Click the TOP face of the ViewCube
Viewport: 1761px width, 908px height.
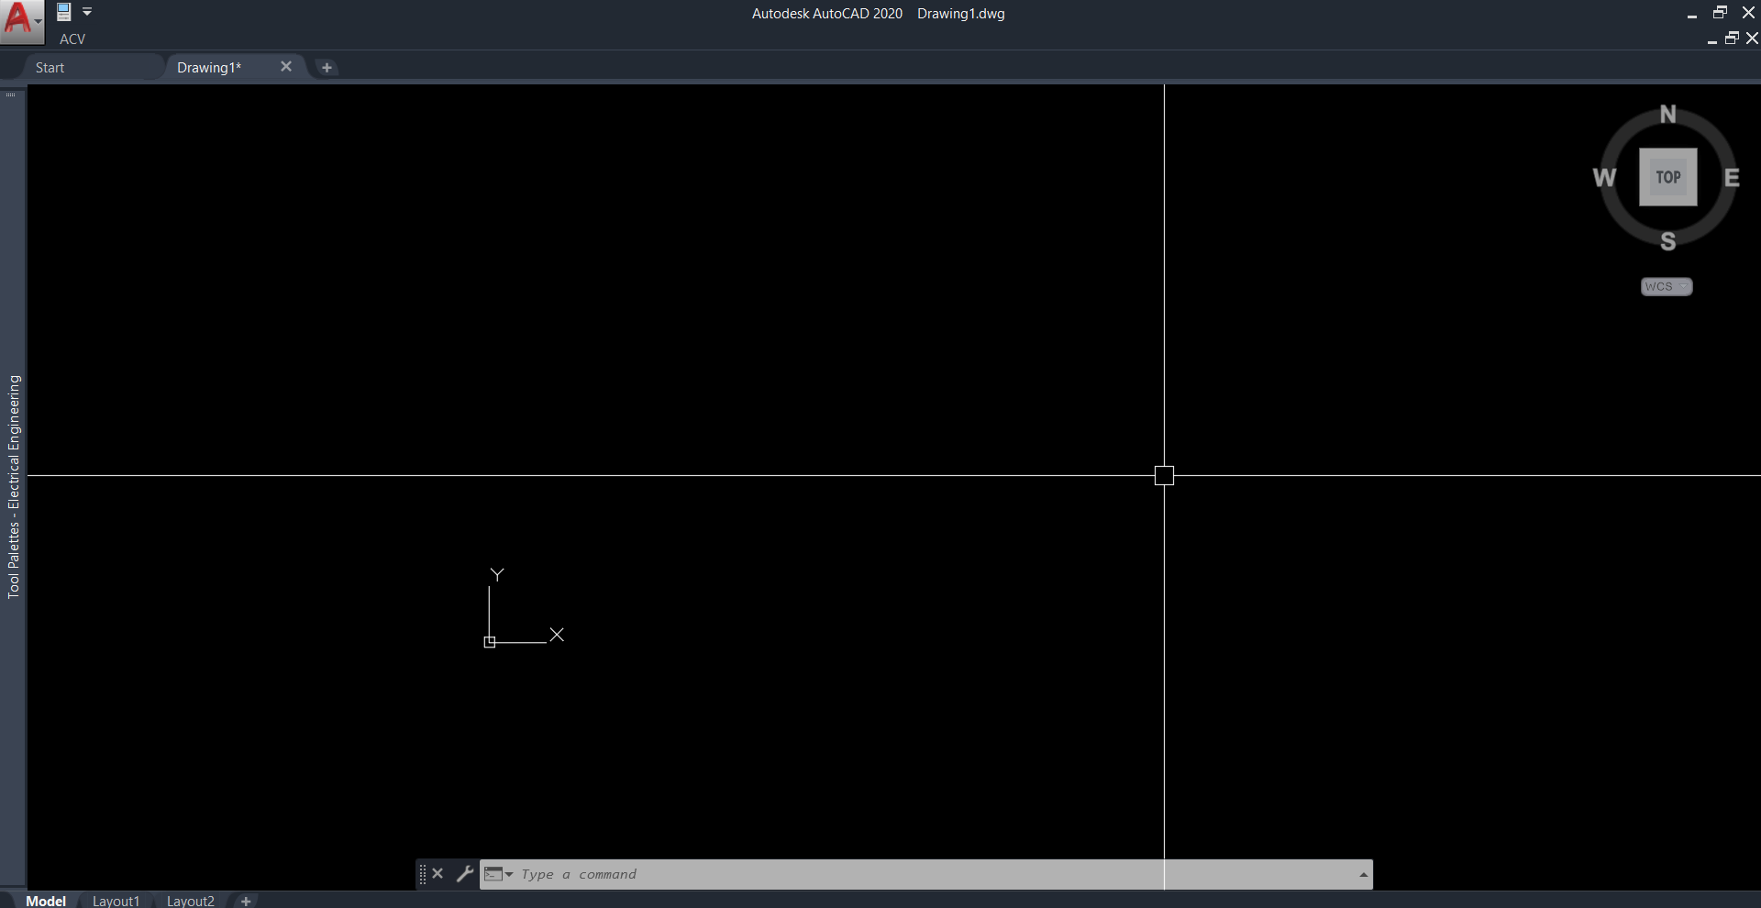tap(1667, 177)
